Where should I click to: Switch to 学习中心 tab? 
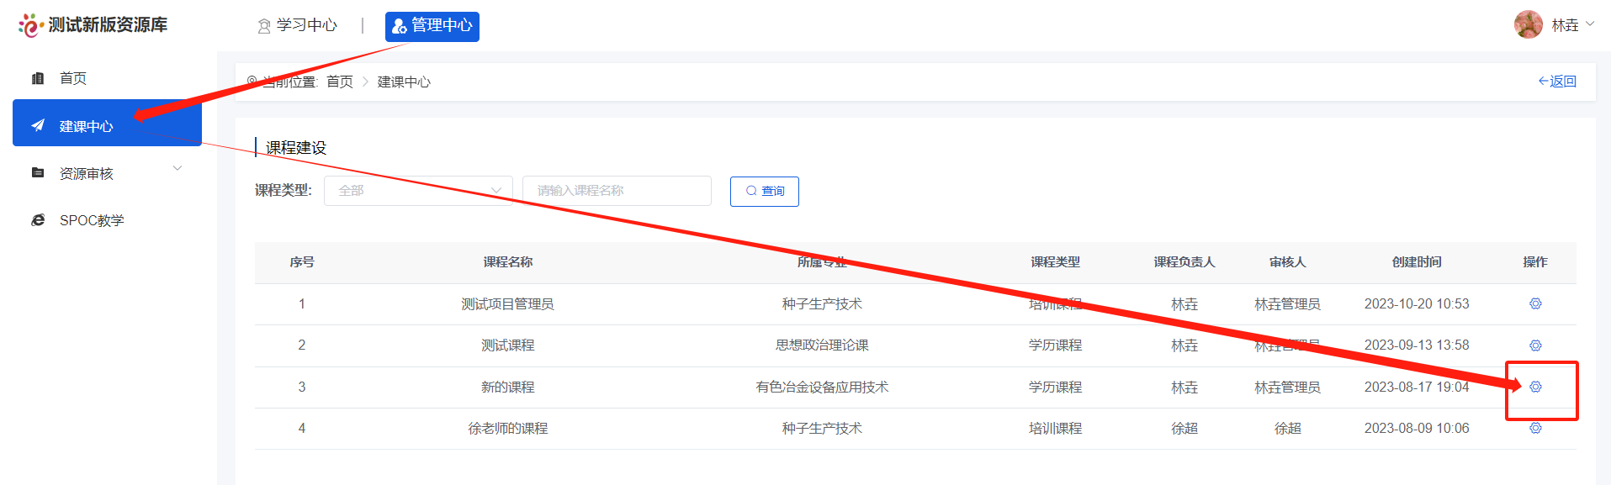tap(297, 25)
